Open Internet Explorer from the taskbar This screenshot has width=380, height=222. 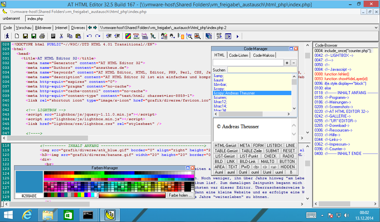27,215
